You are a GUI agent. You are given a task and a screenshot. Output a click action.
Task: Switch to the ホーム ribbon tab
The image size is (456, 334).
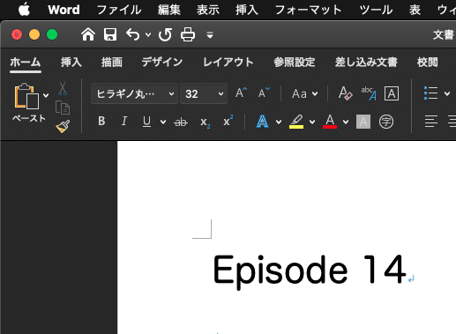pyautogui.click(x=26, y=63)
